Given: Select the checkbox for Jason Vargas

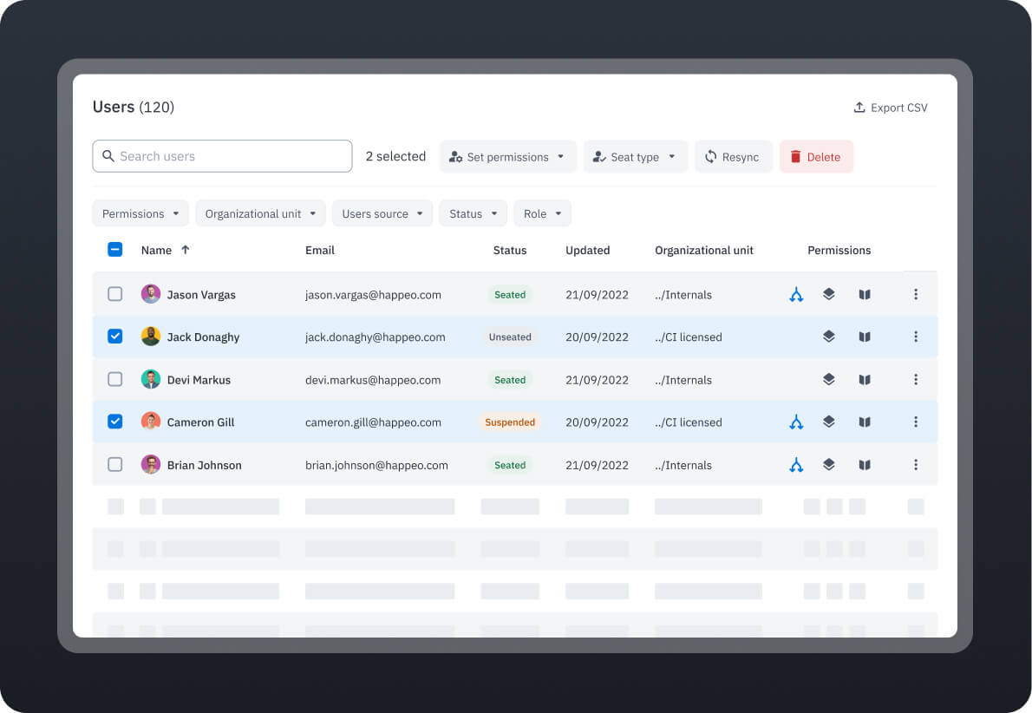Looking at the screenshot, I should click(115, 294).
